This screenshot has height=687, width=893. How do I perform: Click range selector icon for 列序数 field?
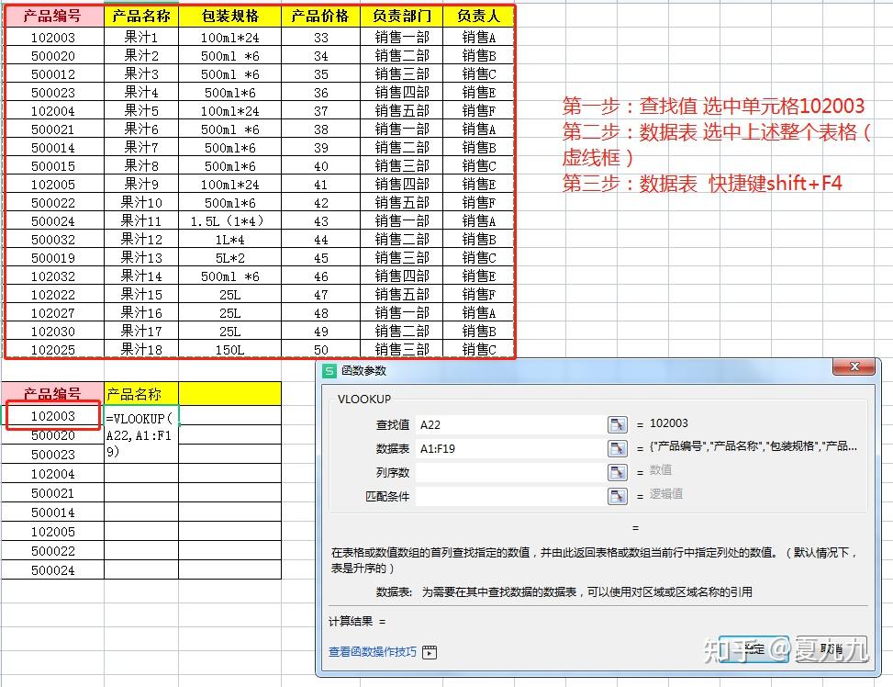coord(618,473)
